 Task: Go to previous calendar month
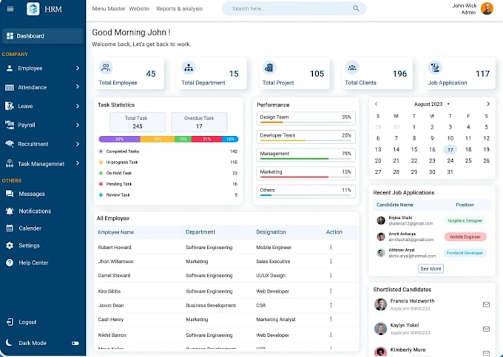(377, 103)
